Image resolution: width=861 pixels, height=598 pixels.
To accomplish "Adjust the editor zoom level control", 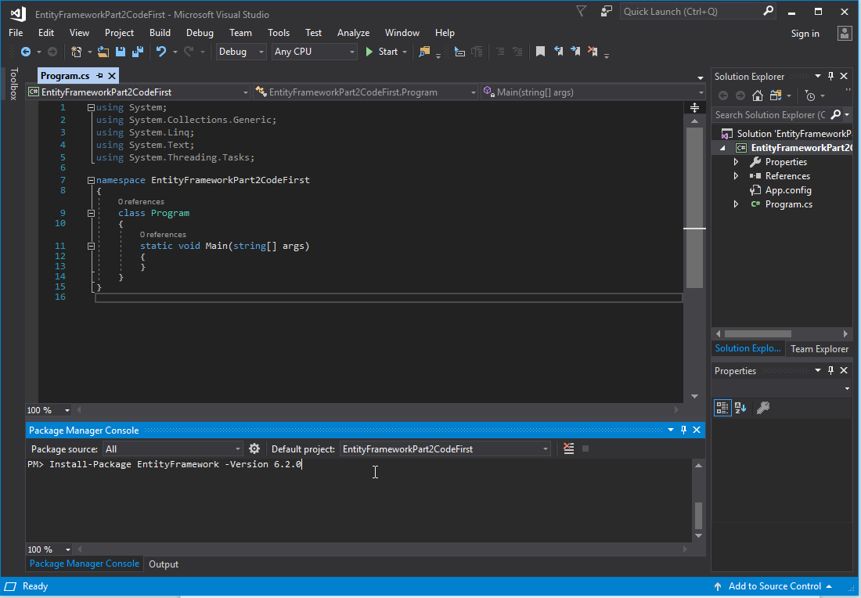I will (49, 409).
